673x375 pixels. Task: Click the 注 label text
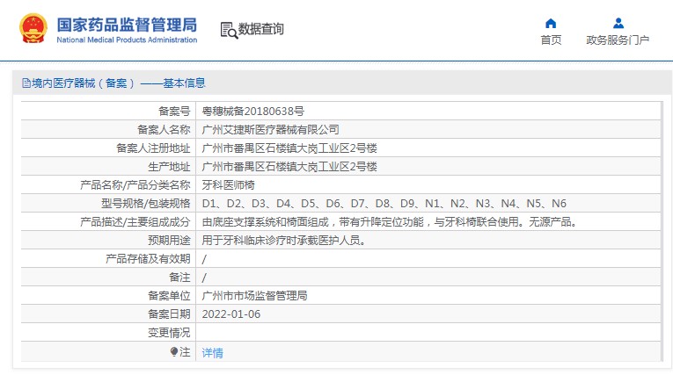[x=185, y=352]
